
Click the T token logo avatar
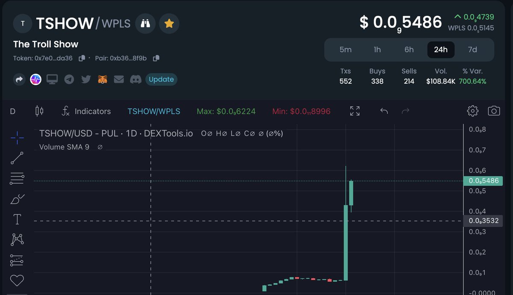click(23, 24)
